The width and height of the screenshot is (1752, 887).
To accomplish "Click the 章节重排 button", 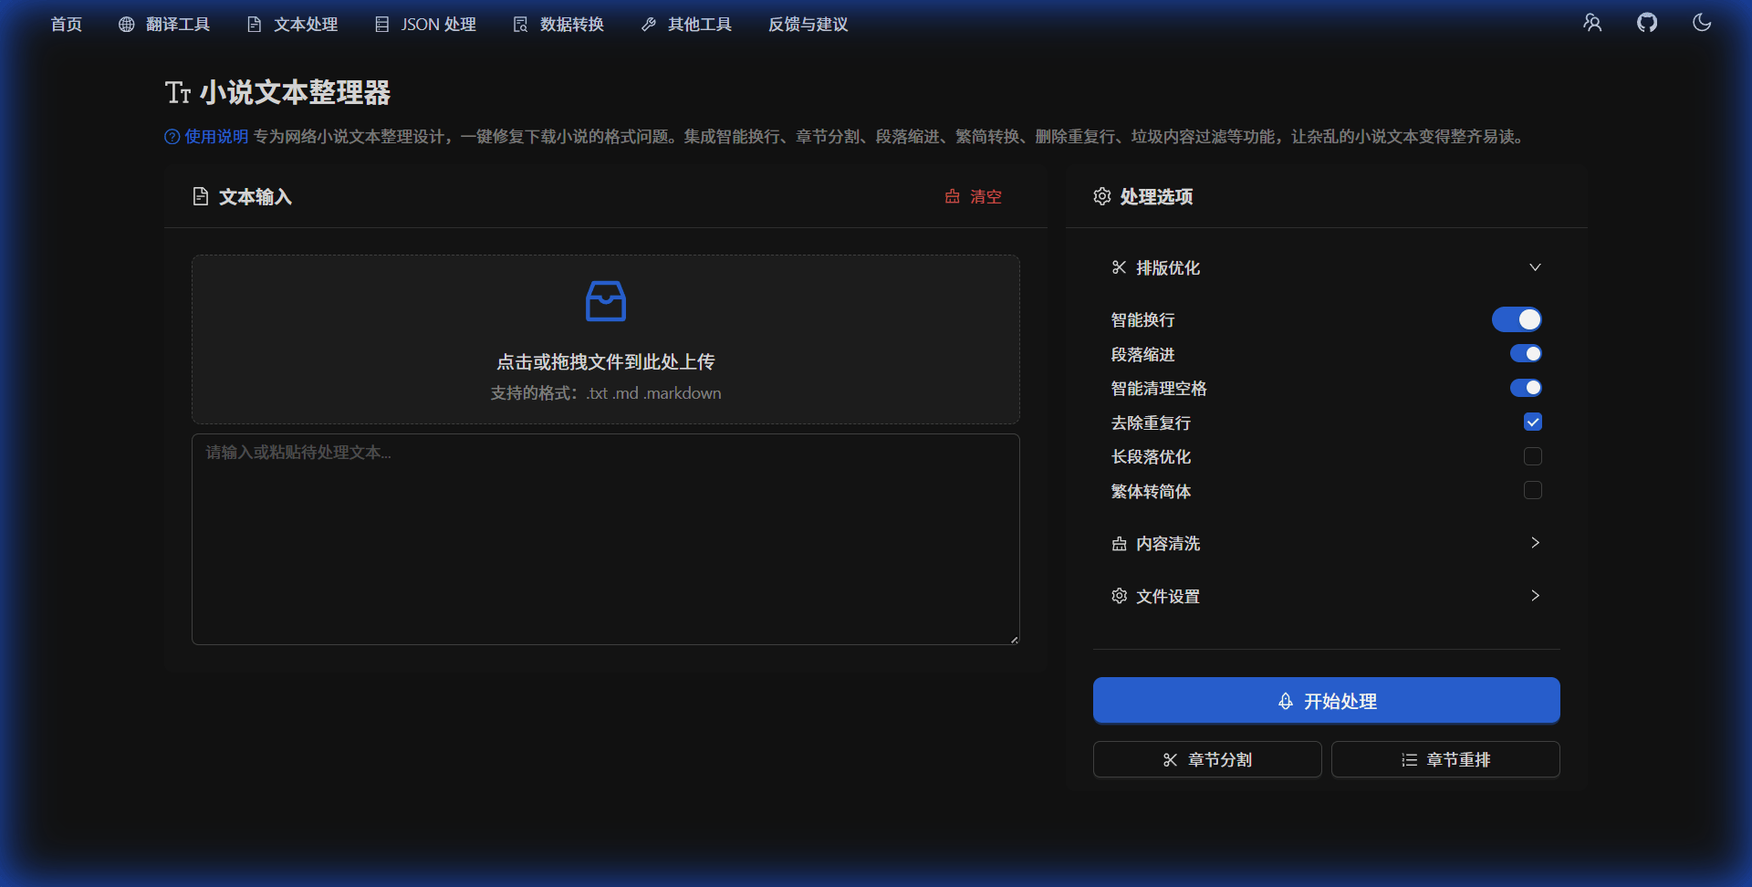I will point(1444,758).
